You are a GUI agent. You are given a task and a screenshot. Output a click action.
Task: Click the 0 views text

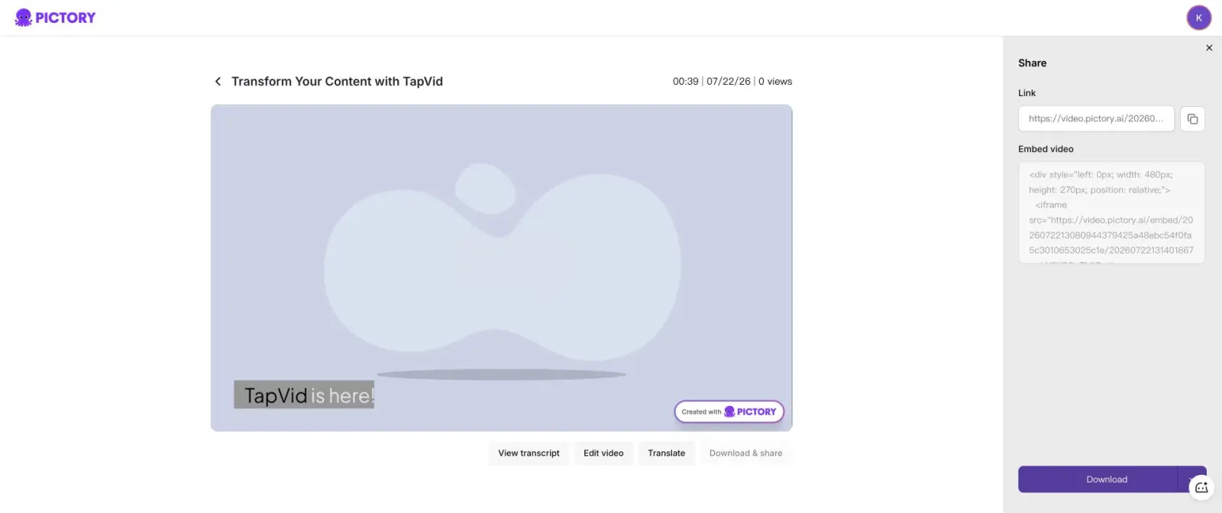pyautogui.click(x=775, y=81)
